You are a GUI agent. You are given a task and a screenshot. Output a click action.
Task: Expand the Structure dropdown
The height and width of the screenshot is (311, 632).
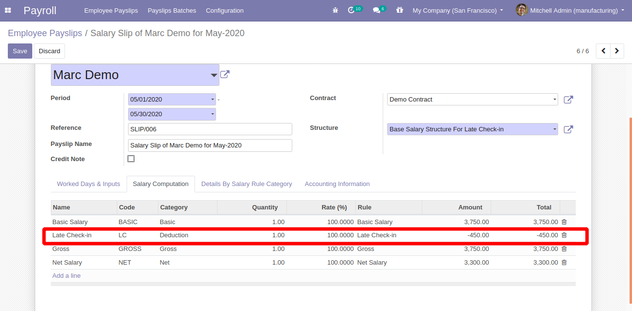[x=555, y=129]
